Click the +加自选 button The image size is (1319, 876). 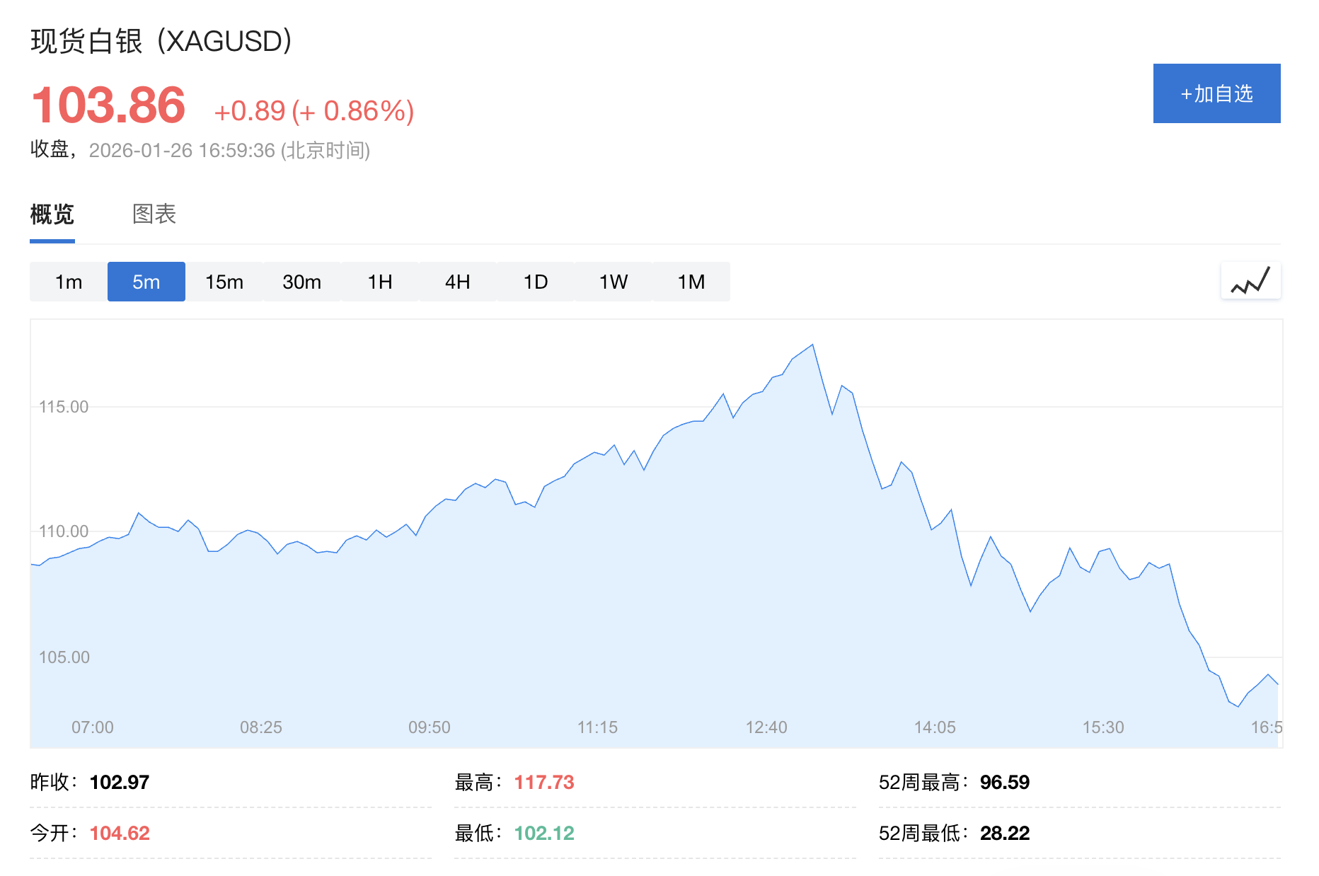pos(1216,93)
